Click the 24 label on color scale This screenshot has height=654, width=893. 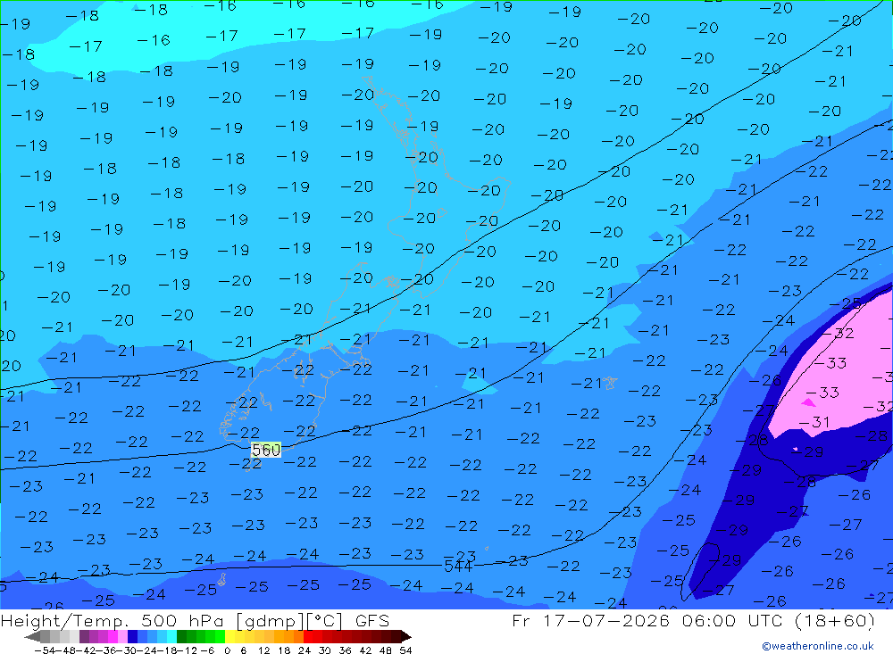[305, 650]
